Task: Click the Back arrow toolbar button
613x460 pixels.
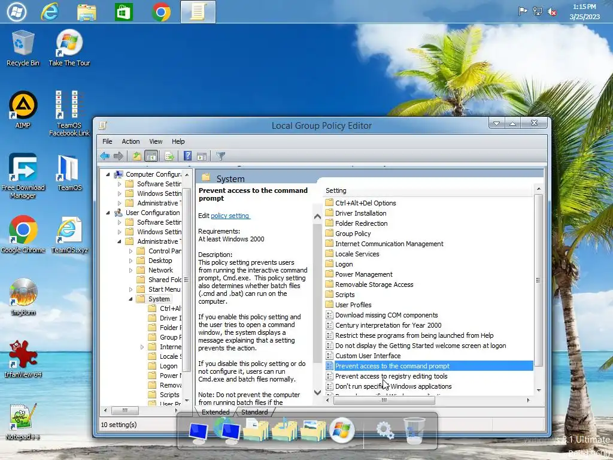Action: pos(105,156)
